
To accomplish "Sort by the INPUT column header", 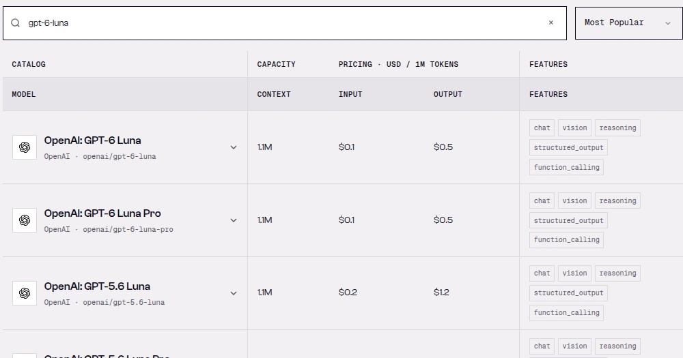I will [x=350, y=94].
